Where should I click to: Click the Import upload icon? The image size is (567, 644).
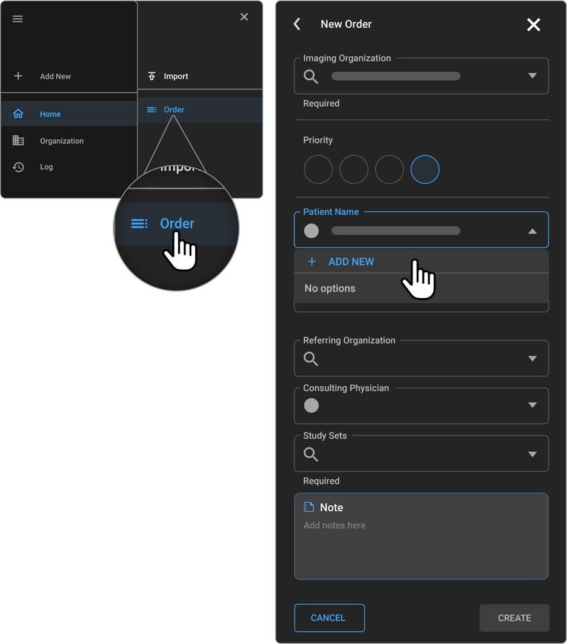click(152, 76)
